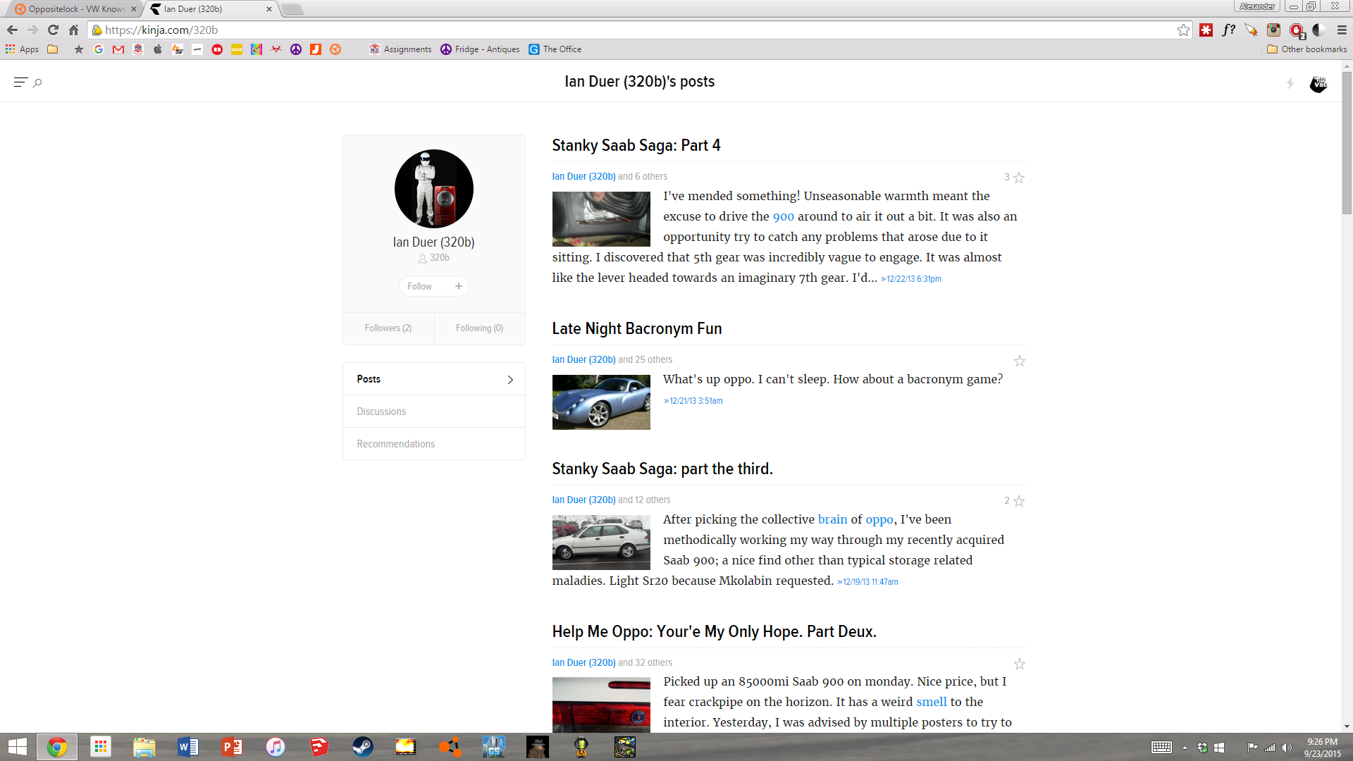The image size is (1353, 761).
Task: Show hidden system tray icons arrow
Action: coord(1185,748)
